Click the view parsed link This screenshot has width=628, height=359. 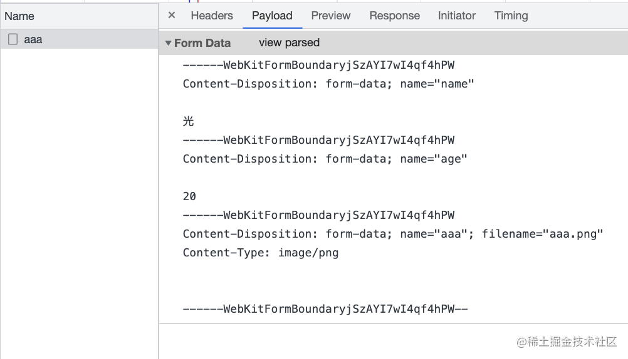click(x=289, y=43)
